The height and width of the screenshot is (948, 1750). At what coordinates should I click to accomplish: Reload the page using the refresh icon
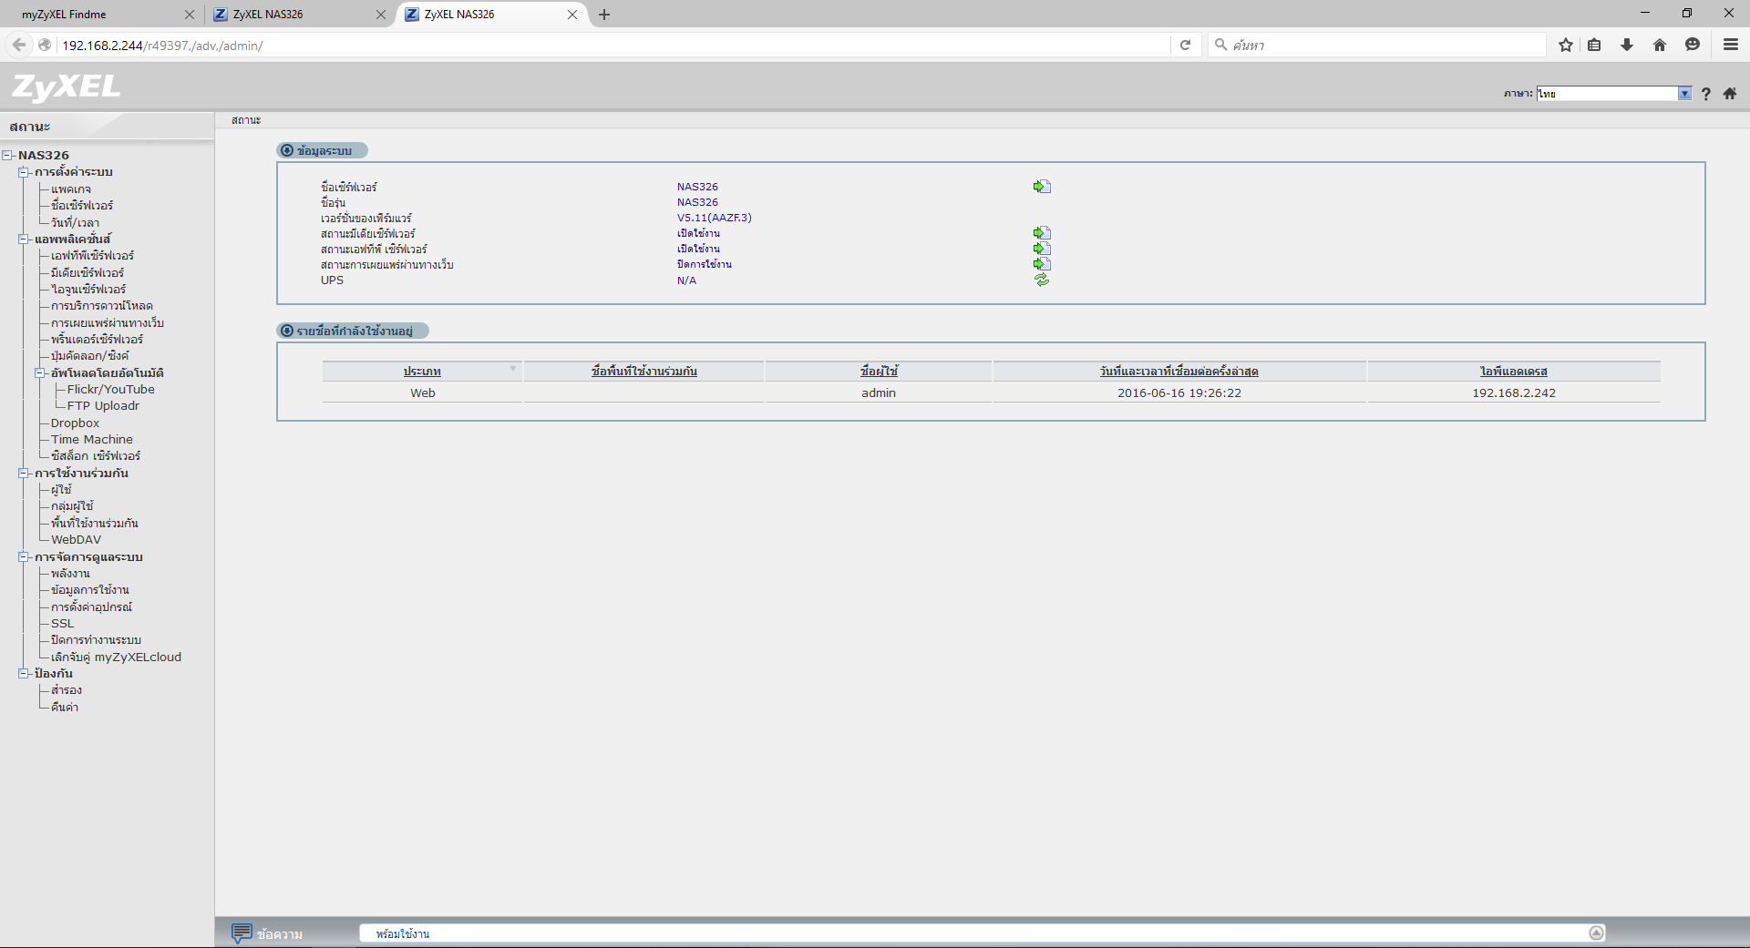coord(1185,45)
